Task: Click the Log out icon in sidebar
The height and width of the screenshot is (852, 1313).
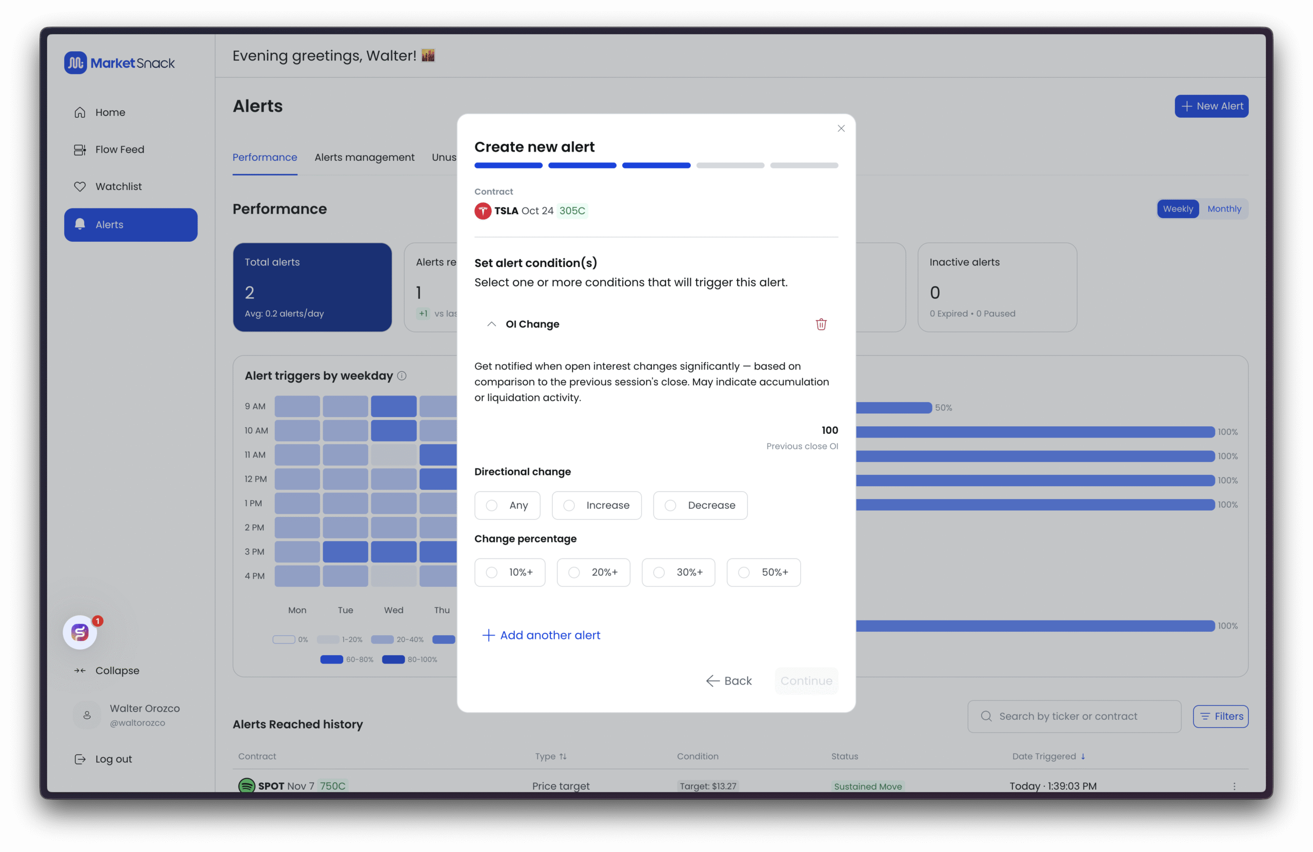Action: click(x=80, y=759)
